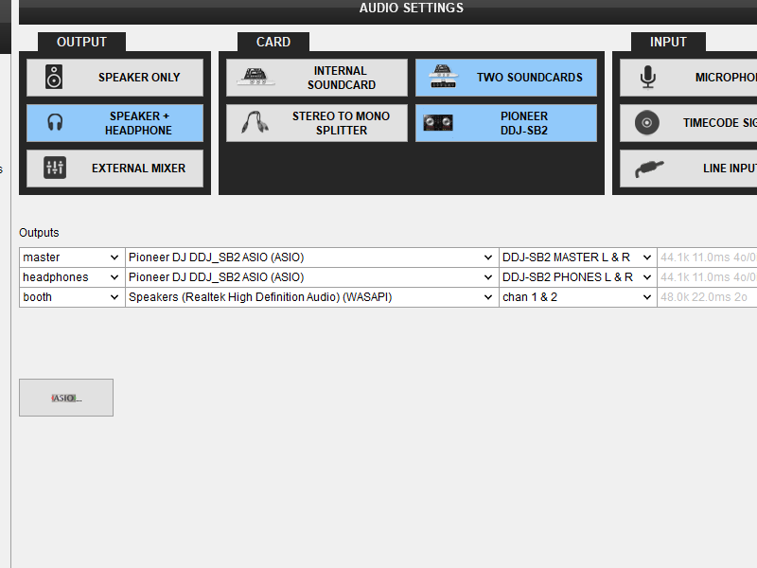Click the microphone icon in the Input panel
Viewport: 757px width, 568px height.
648,78
